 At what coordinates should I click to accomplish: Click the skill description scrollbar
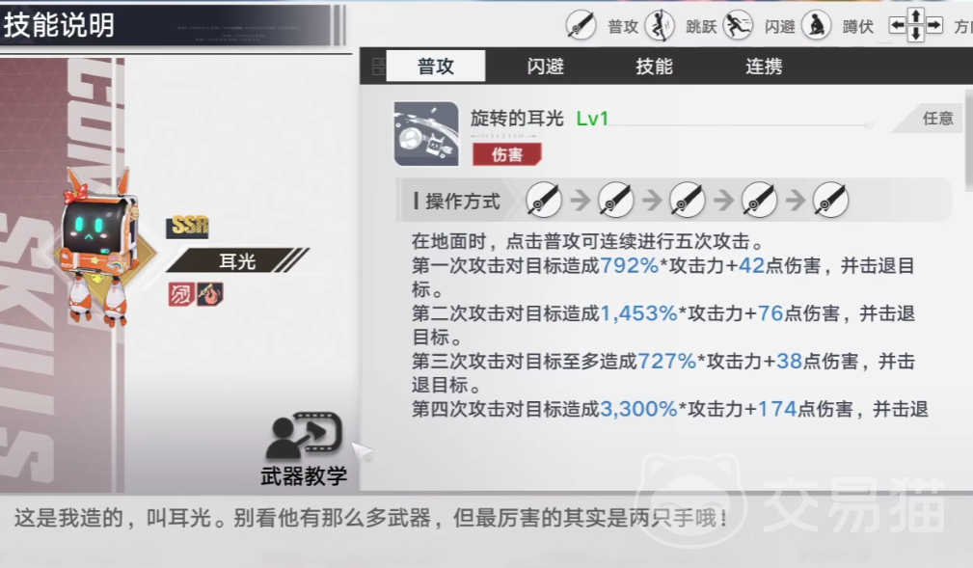point(968,140)
